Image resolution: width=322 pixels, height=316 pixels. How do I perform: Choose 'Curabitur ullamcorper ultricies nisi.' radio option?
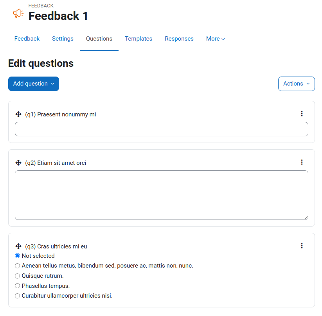coord(18,296)
